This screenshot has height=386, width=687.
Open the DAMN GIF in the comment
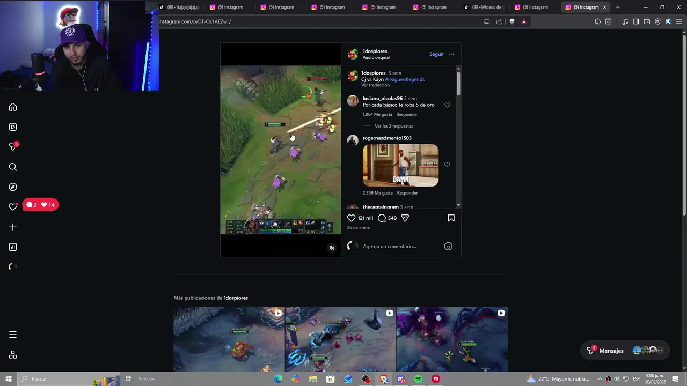400,165
